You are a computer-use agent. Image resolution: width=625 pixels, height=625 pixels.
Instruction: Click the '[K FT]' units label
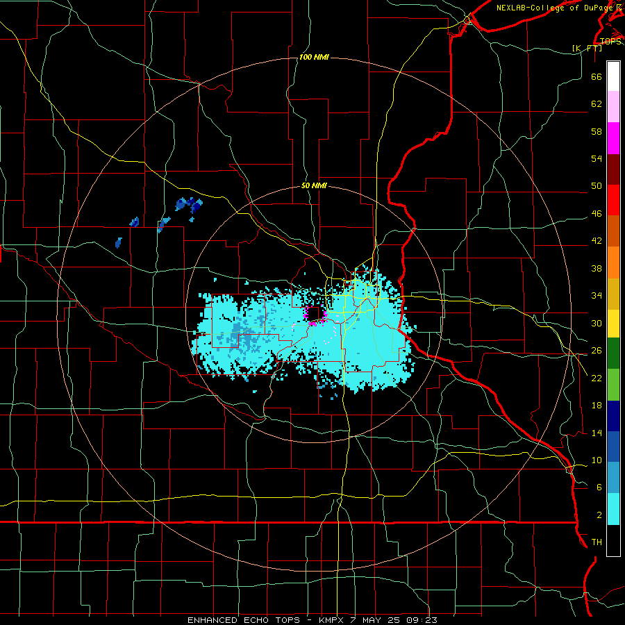point(587,48)
